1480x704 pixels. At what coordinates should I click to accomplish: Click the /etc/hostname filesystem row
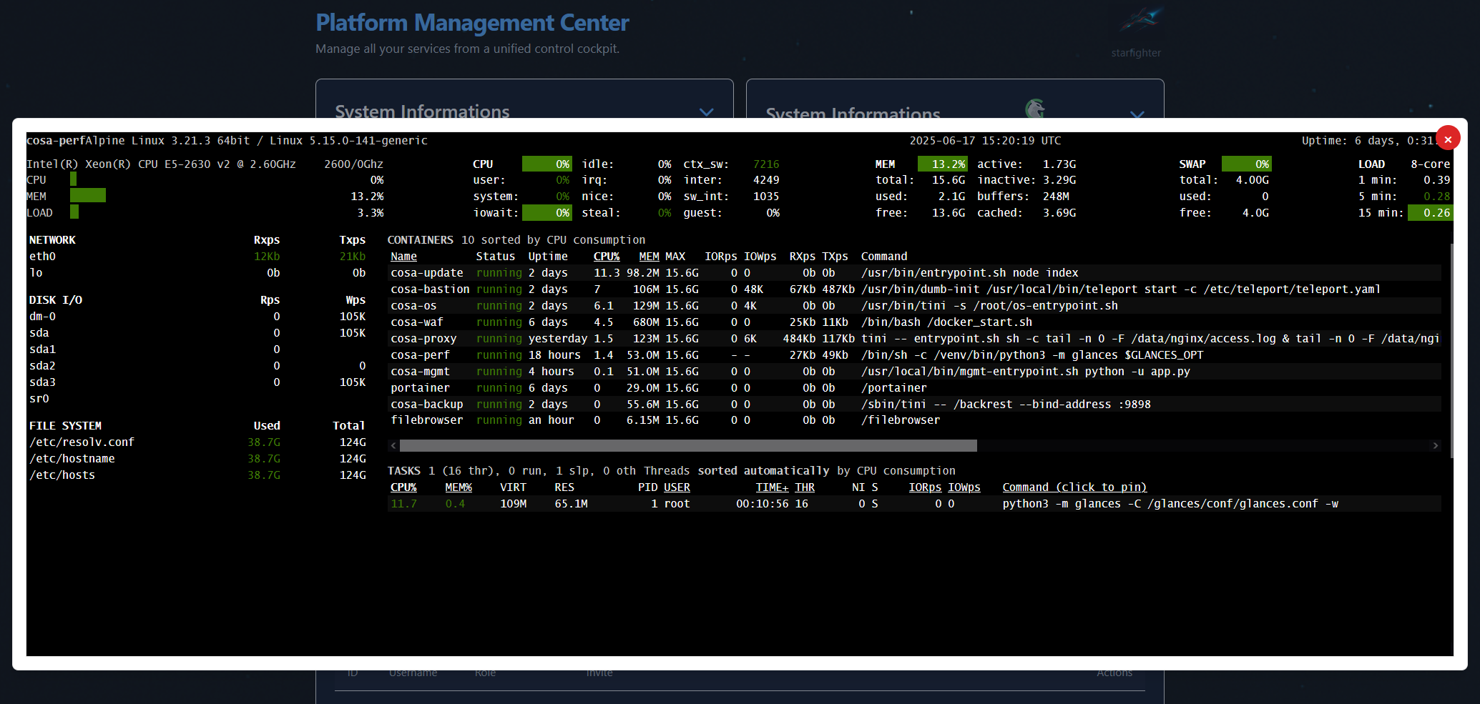[197, 458]
